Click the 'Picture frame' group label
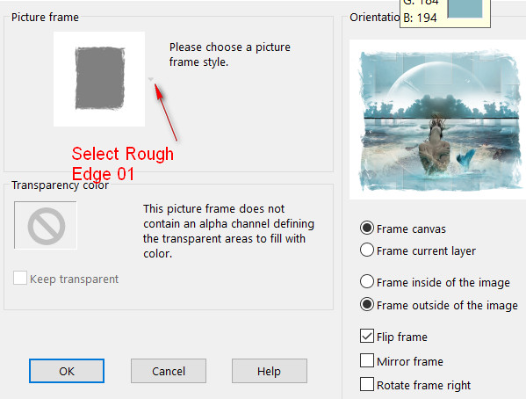 pyautogui.click(x=45, y=17)
